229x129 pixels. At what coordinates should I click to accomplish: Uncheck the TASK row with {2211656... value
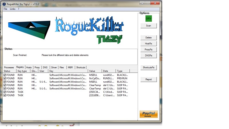tap(5, 95)
